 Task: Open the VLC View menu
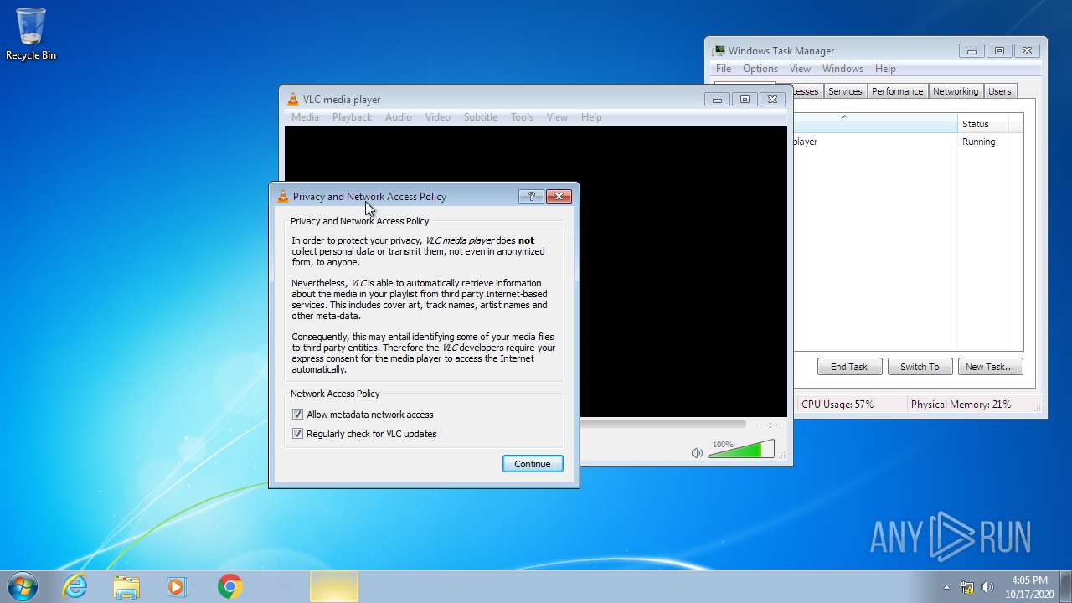(557, 117)
